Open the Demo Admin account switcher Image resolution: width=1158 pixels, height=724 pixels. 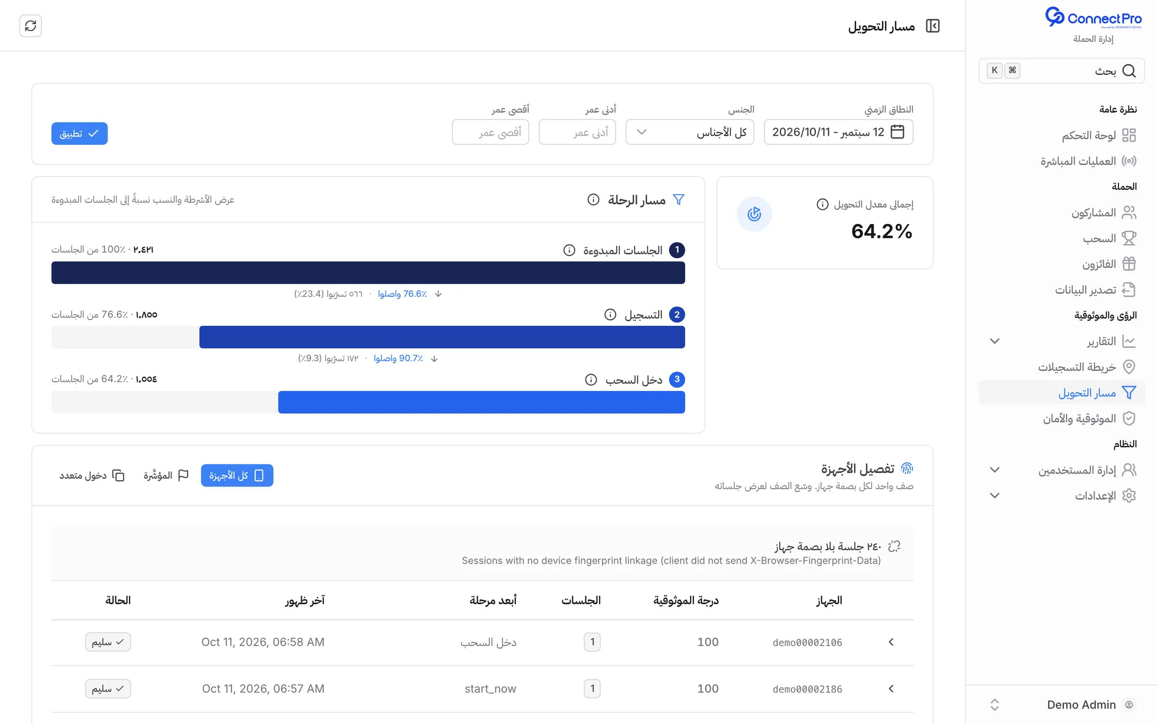click(1061, 705)
